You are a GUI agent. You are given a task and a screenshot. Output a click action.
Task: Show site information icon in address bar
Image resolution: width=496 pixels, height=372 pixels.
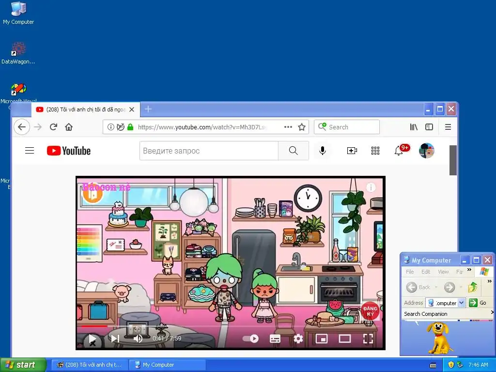111,127
